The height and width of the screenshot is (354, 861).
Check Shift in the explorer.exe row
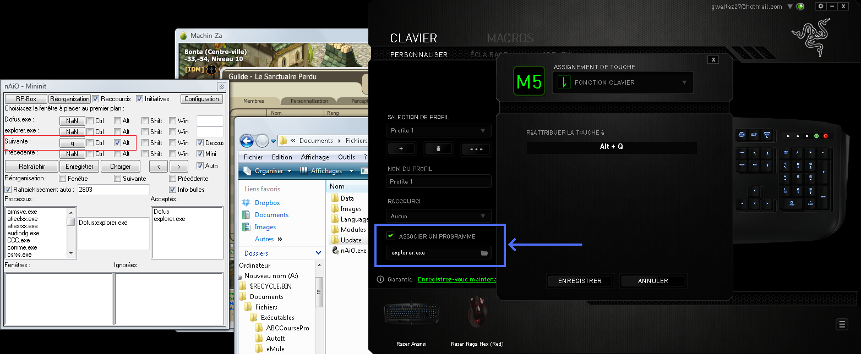tap(145, 132)
